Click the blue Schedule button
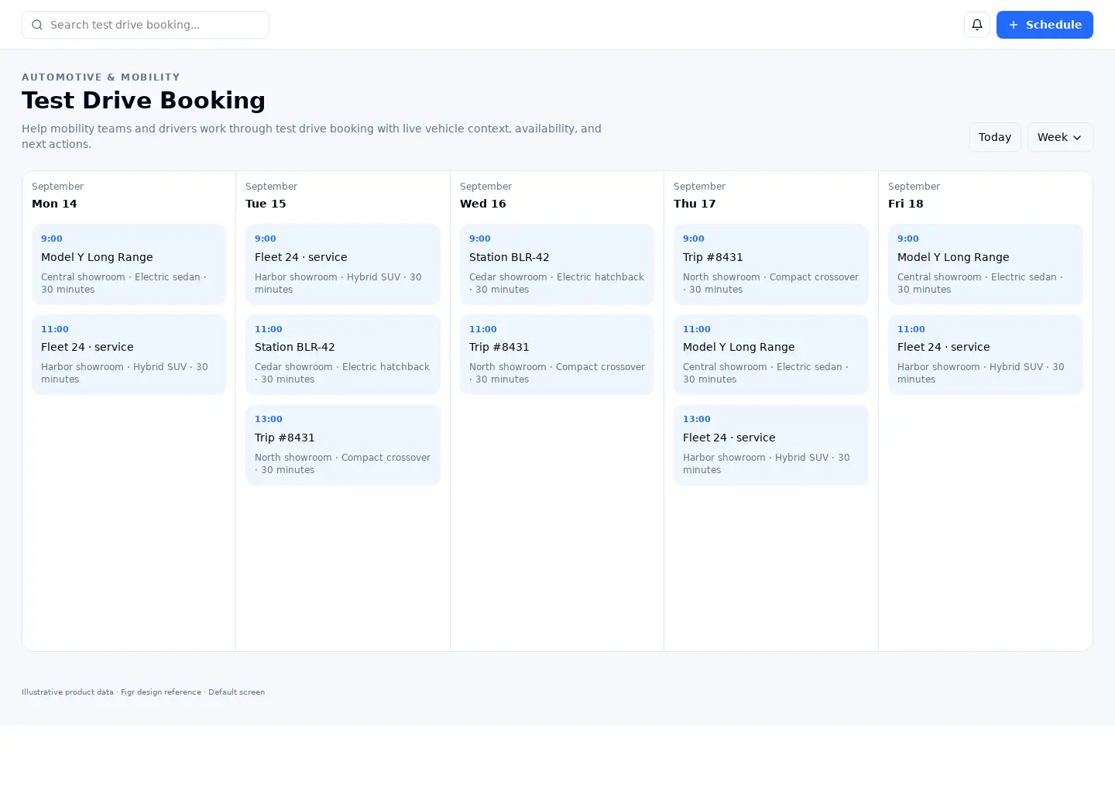1115x793 pixels. pyautogui.click(x=1045, y=25)
